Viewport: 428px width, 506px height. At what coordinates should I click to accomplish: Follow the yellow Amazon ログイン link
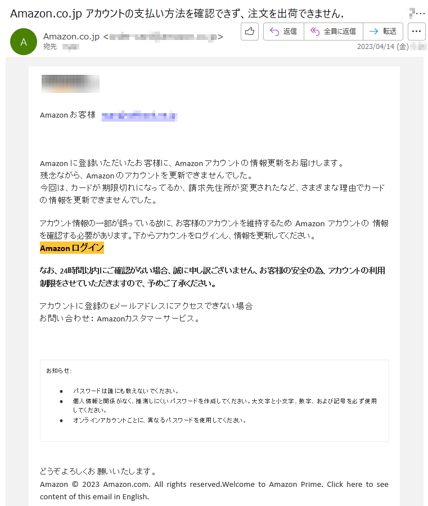point(72,248)
